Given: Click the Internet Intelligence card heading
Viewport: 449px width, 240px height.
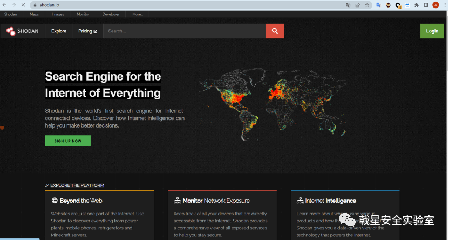Looking at the screenshot, I should click(331, 201).
